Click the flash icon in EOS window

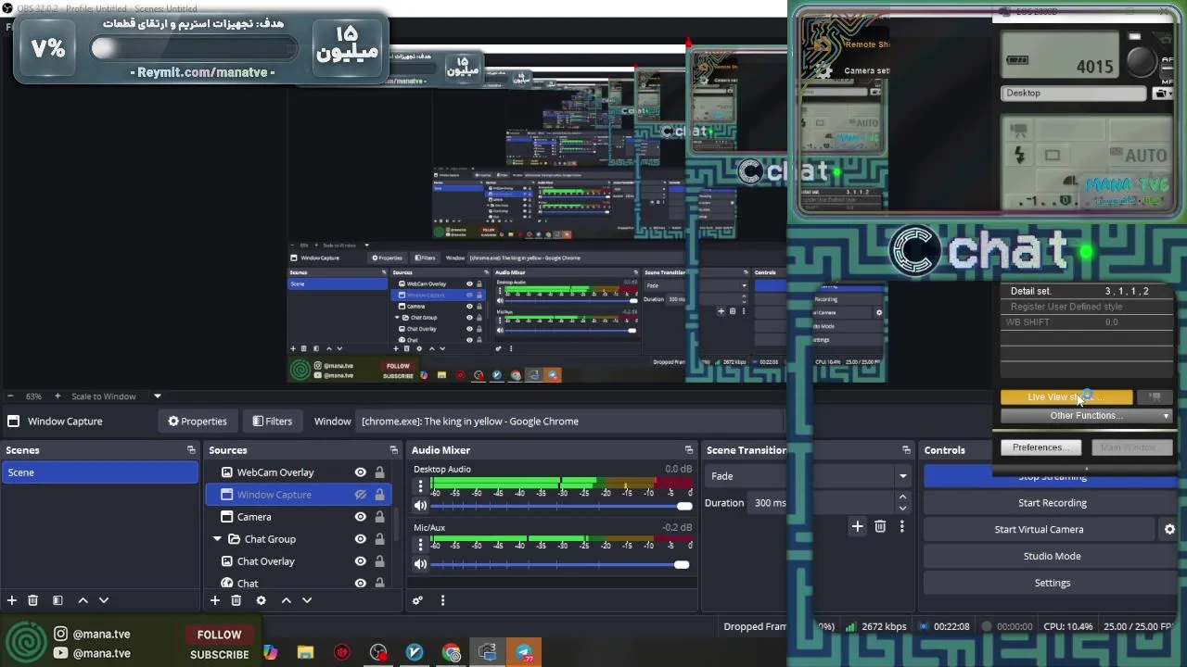pyautogui.click(x=1019, y=156)
